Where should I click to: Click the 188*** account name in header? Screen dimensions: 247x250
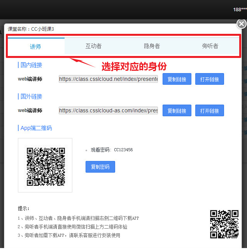click(240, 10)
